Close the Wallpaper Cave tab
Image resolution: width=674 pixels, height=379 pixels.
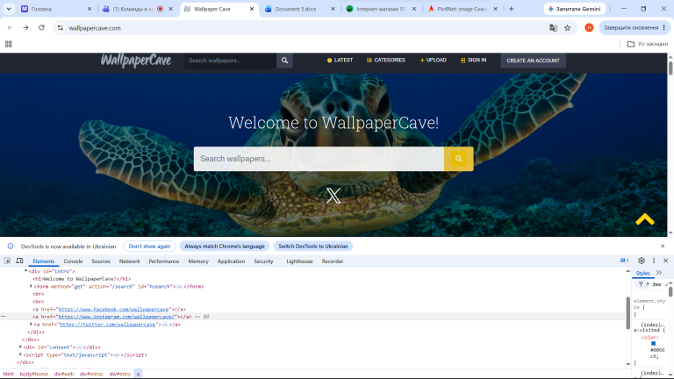pyautogui.click(x=252, y=9)
